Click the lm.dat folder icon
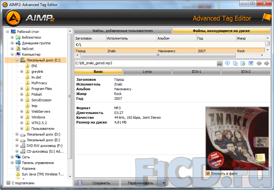274x190 pixels. pyautogui.click(x=28, y=77)
